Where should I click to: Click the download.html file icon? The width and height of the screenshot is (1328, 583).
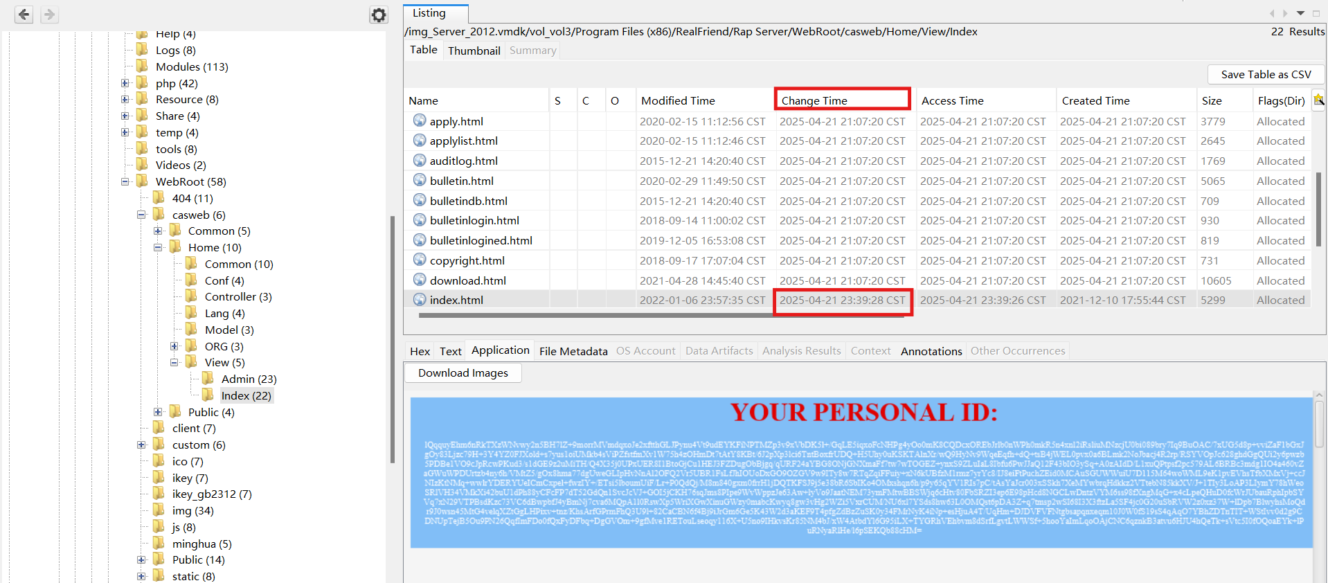click(420, 280)
